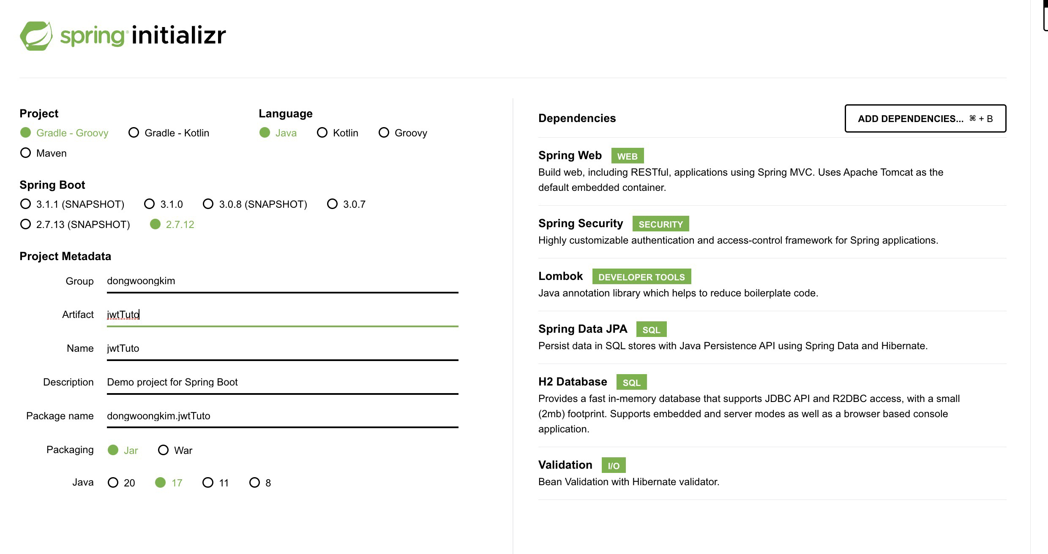Click the H2 Database dependency entry
Viewport: 1048px width, 554px height.
772,405
